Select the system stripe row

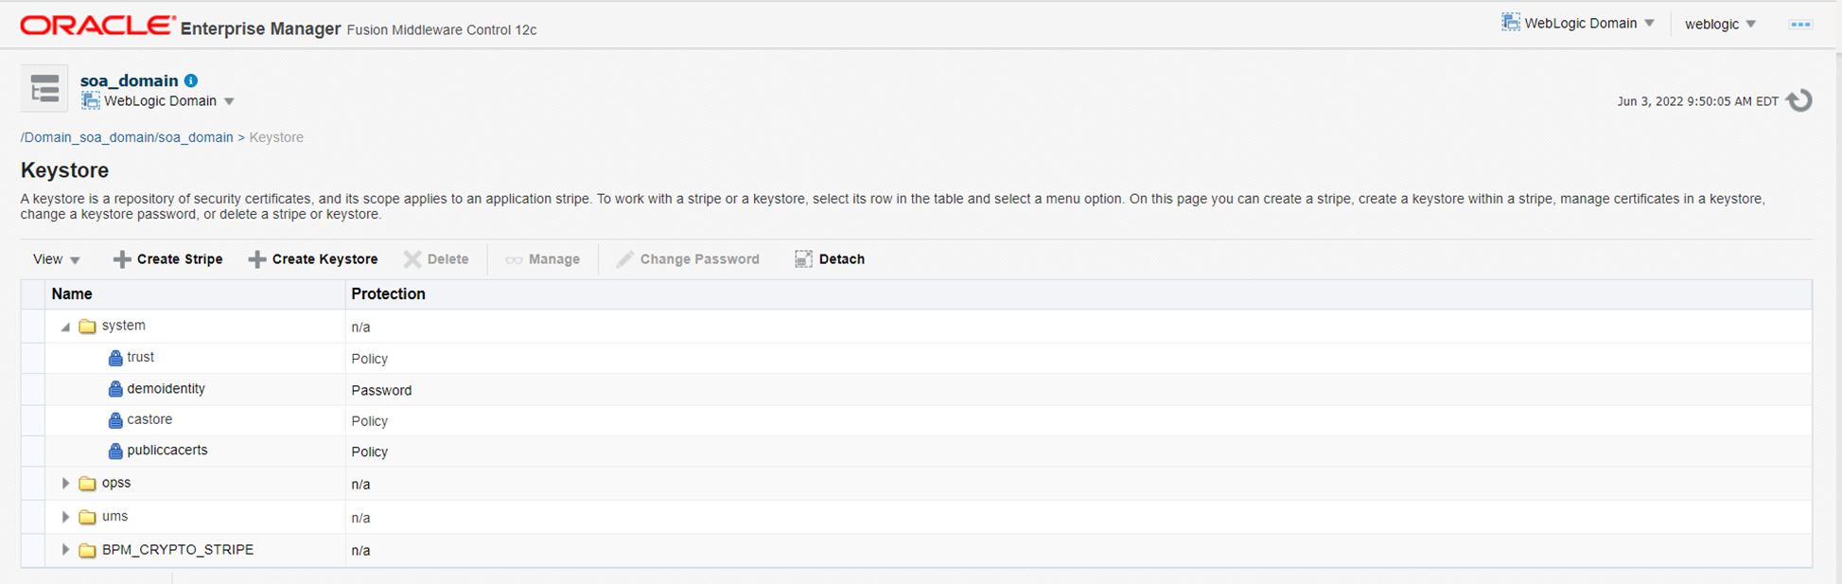pyautogui.click(x=916, y=327)
